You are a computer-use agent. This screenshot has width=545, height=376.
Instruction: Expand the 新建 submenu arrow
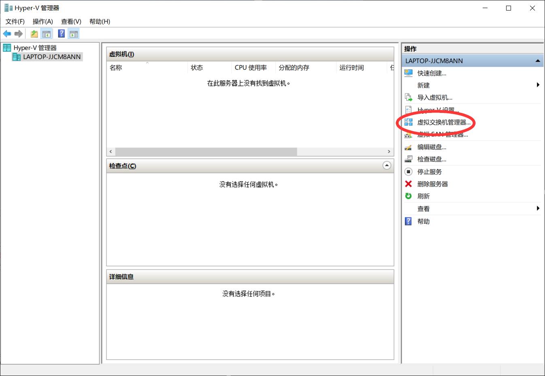pos(538,85)
